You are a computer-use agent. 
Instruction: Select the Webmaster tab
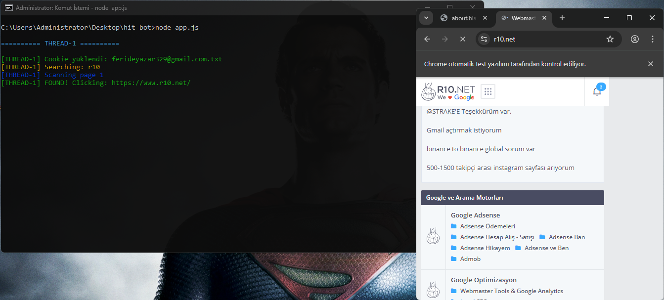coord(521,18)
